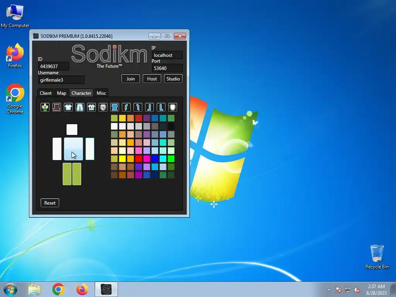Select the straight arm icon, second arm icon
396x297 pixels.
click(138, 108)
